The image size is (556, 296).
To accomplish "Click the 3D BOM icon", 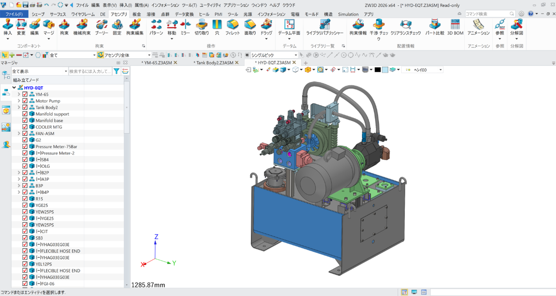I will click(455, 25).
